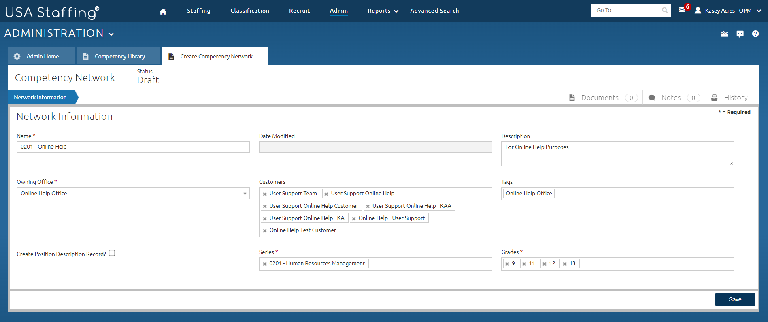The image size is (768, 322).
Task: Enable Create Position Description Record checkbox
Action: click(112, 253)
